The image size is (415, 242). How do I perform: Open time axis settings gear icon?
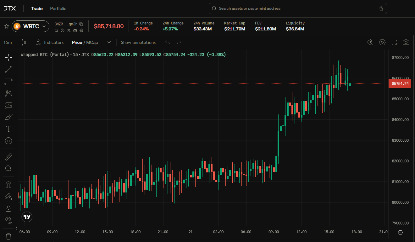pyautogui.click(x=400, y=232)
